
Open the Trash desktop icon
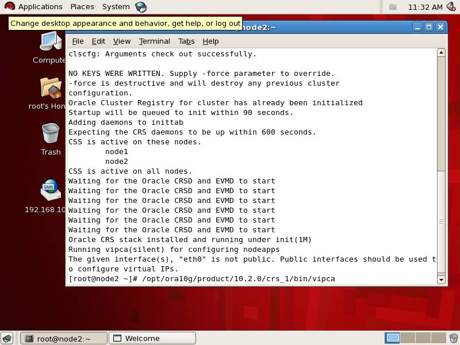pyautogui.click(x=51, y=139)
